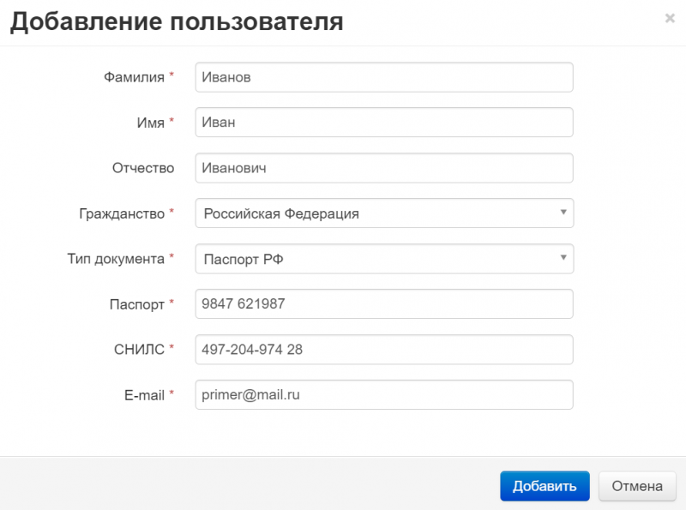Click the Имя field label
This screenshot has height=510, width=686.
coord(150,123)
